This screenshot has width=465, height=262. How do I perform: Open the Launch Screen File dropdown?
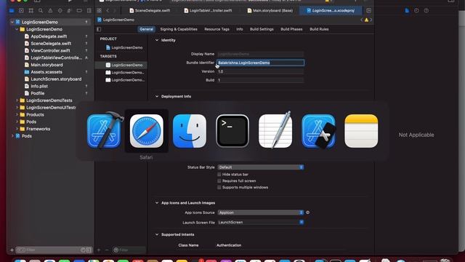coord(260,222)
